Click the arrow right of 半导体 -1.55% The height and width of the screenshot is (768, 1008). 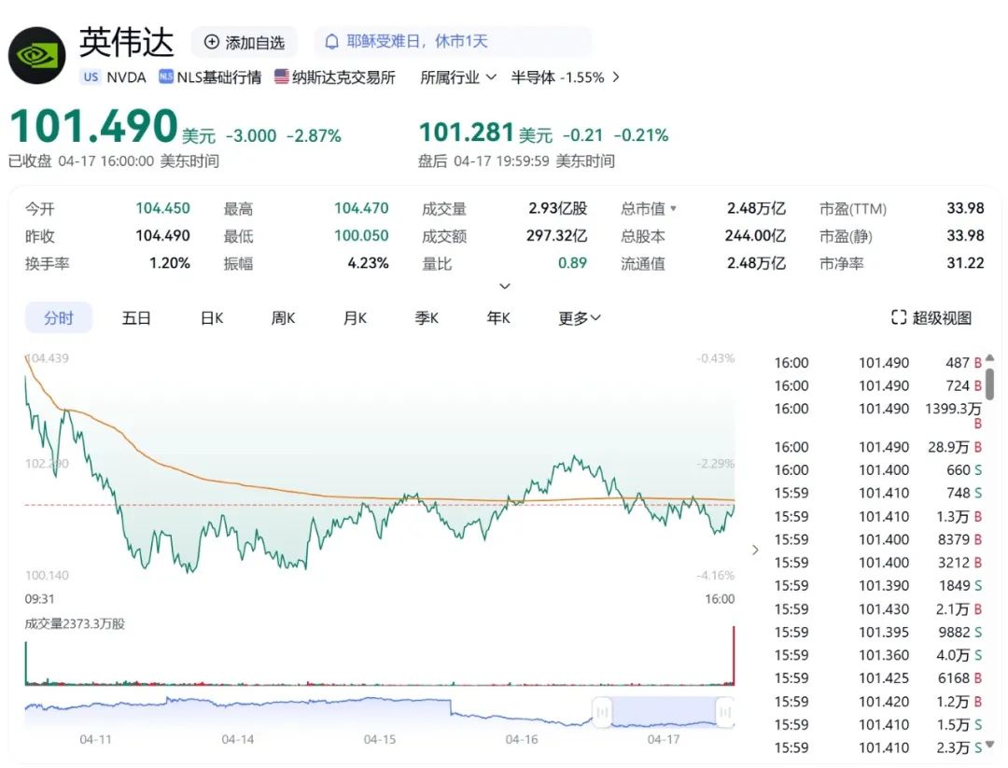[615, 77]
